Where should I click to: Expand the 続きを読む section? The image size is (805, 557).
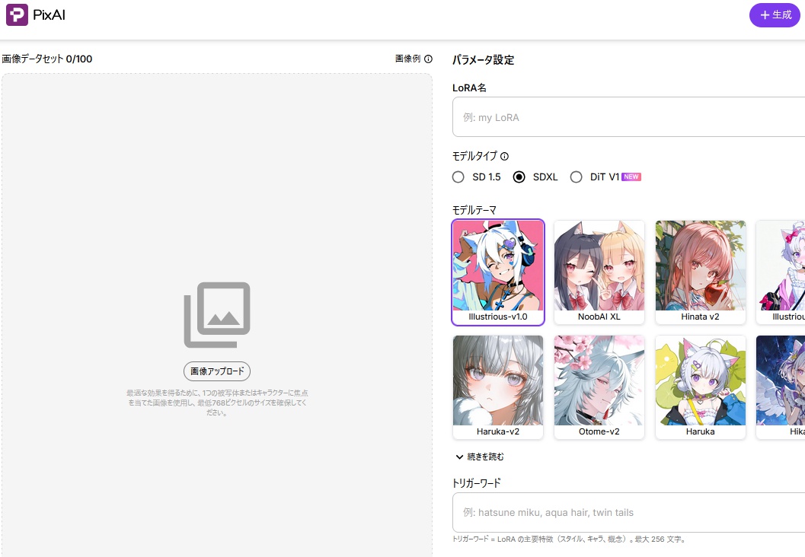480,457
